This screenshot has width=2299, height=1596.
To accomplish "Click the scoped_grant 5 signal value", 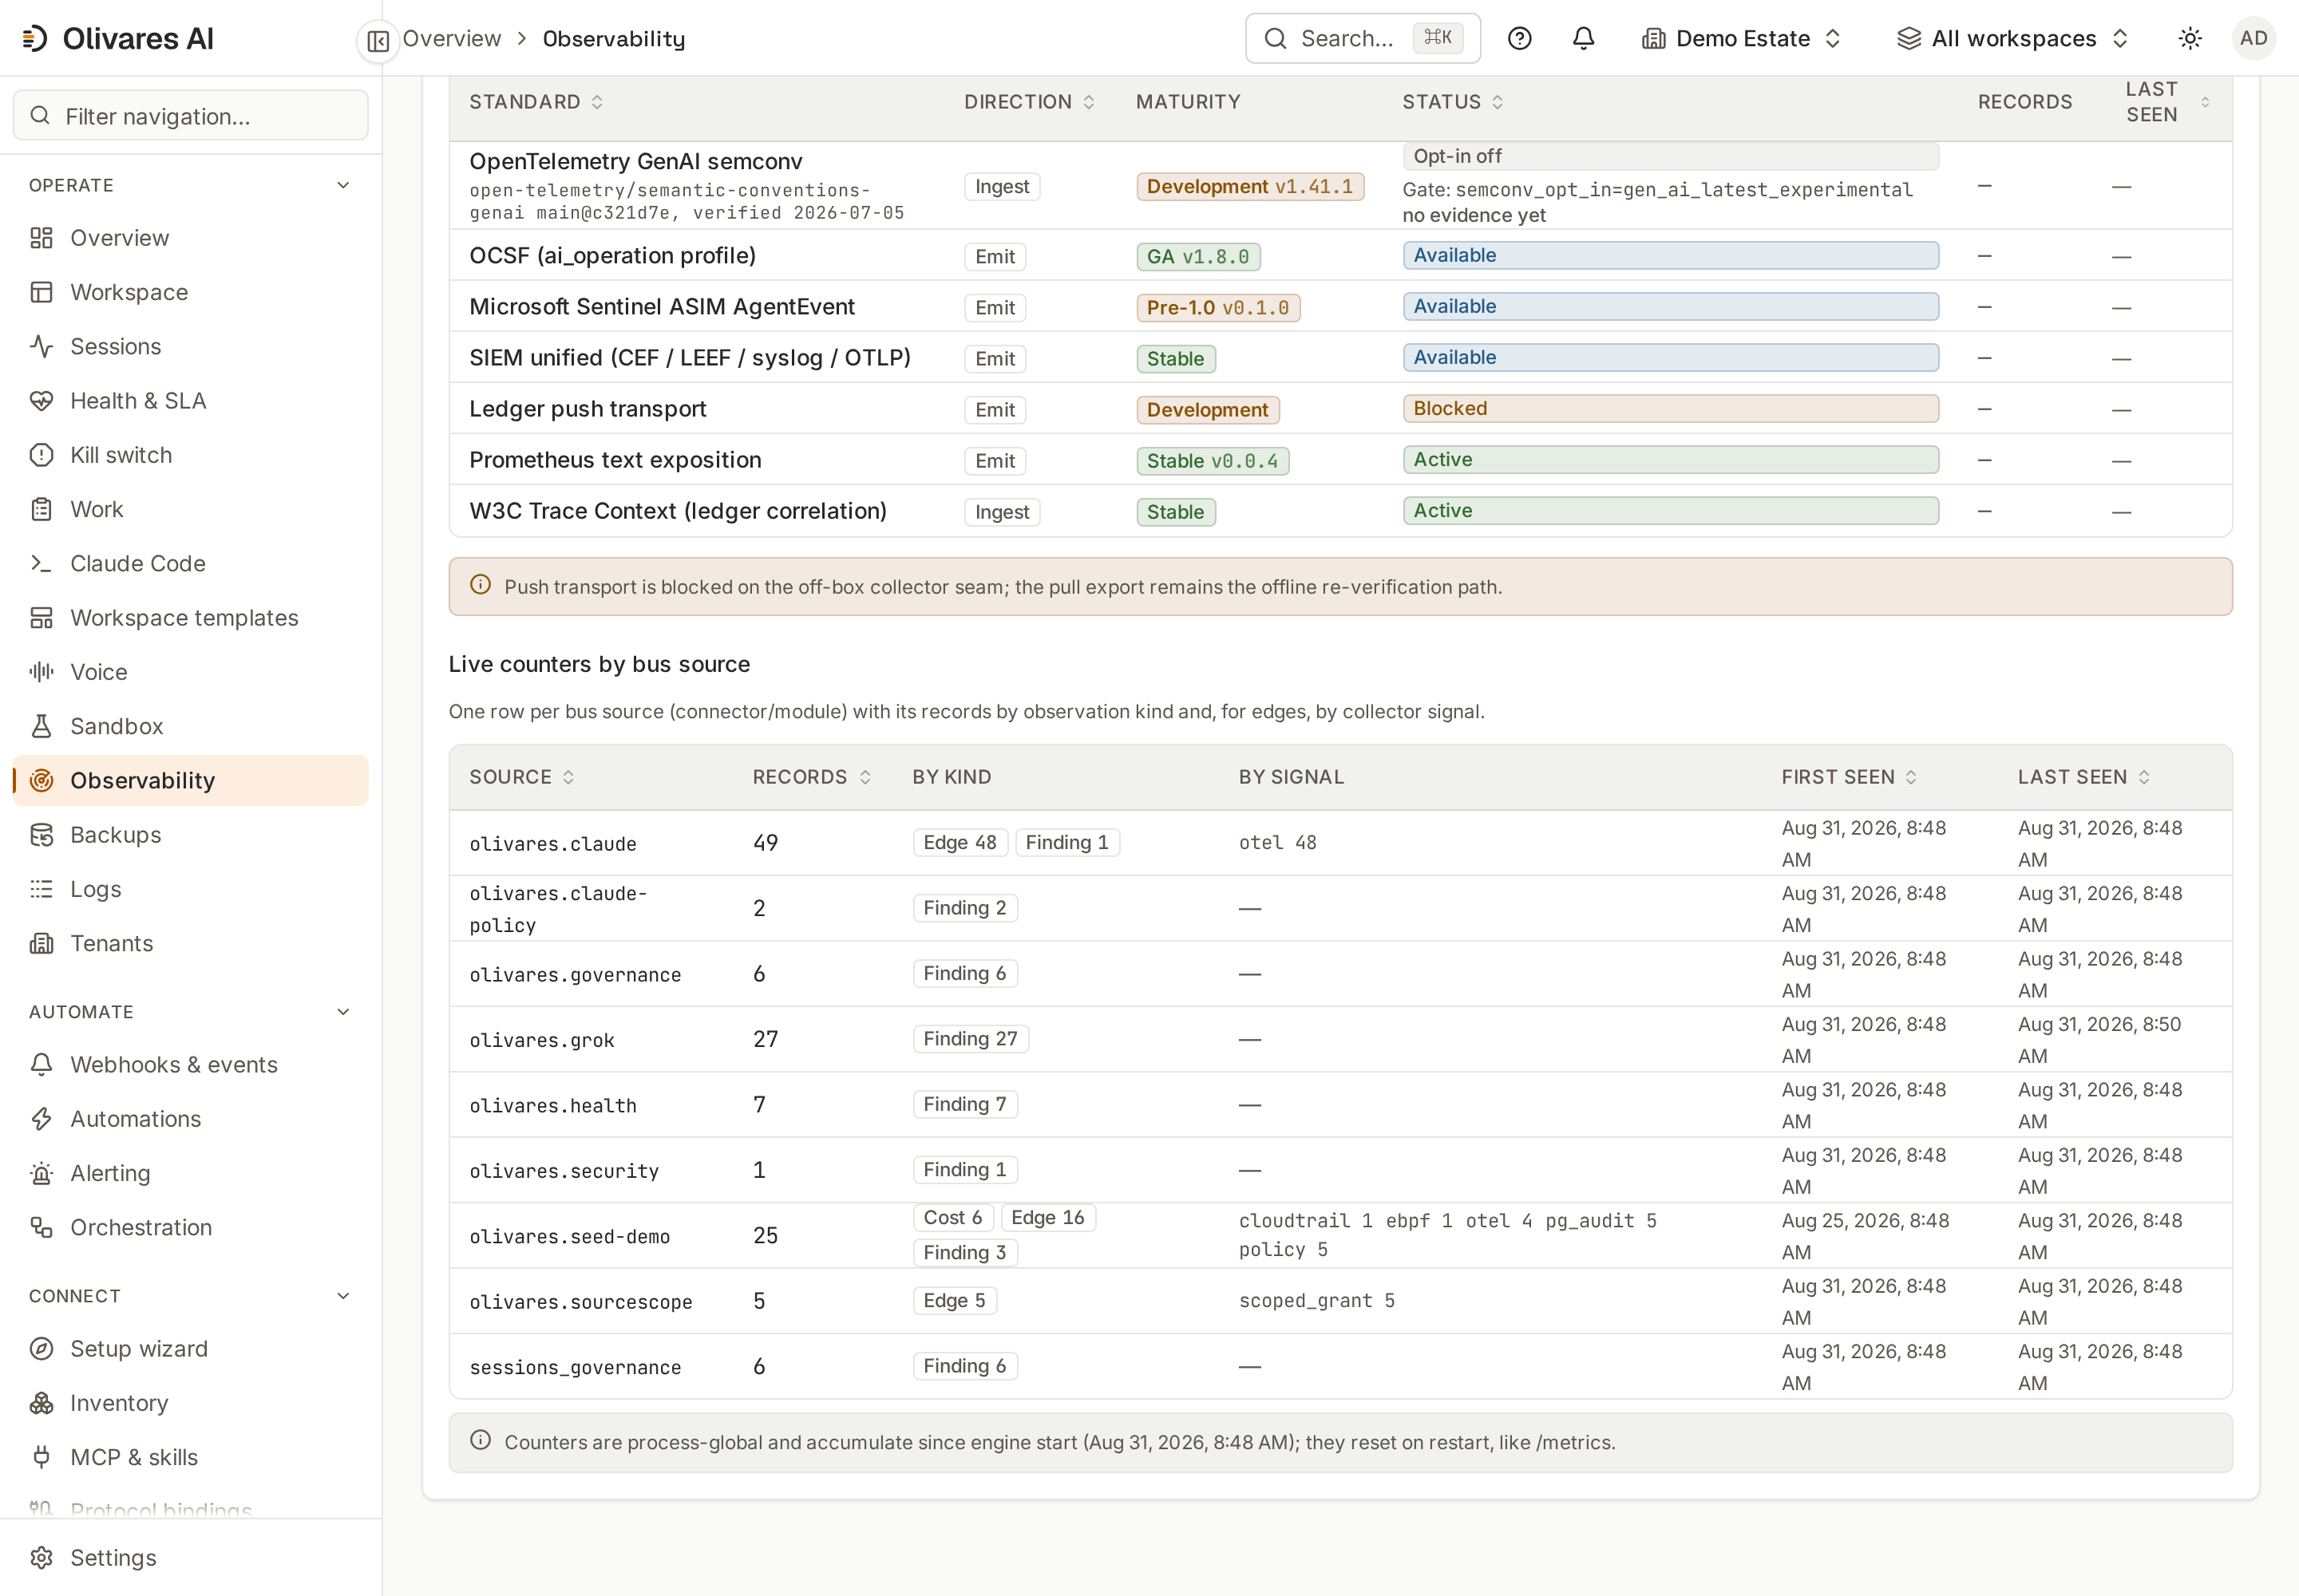I will click(1316, 1301).
